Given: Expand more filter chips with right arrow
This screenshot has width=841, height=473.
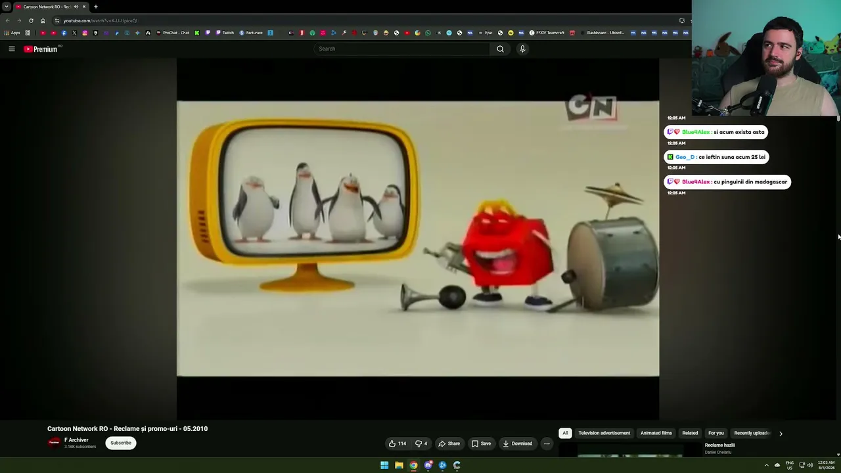Looking at the screenshot, I should (781, 434).
